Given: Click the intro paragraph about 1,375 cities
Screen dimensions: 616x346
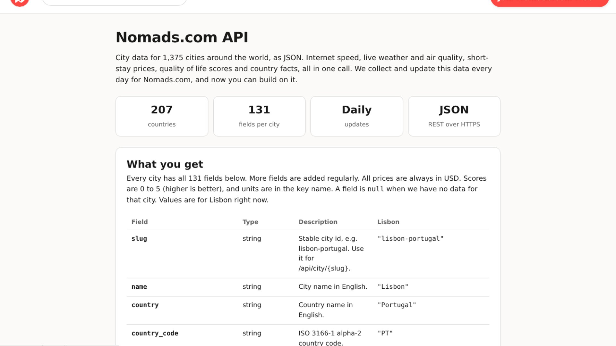Looking at the screenshot, I should coord(304,69).
